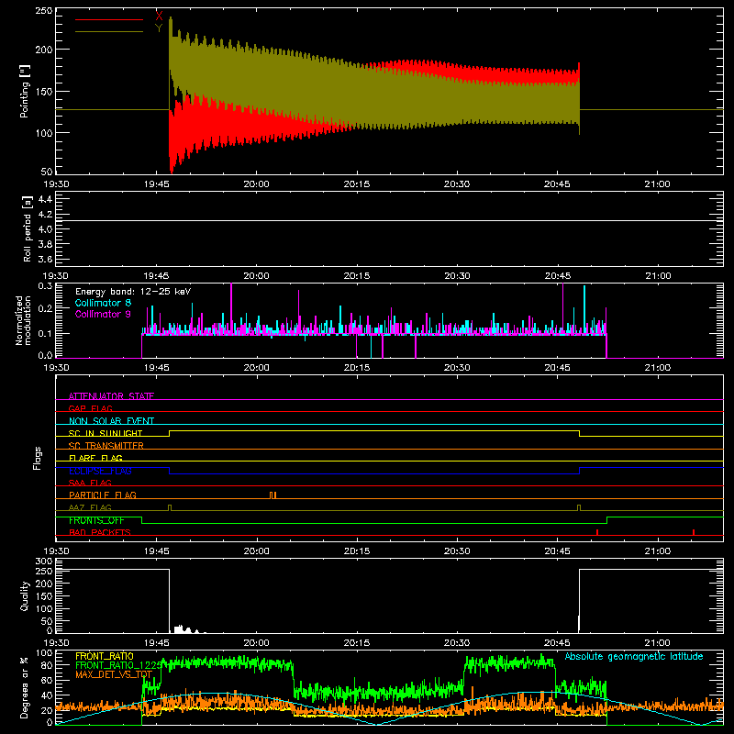
Task: Click the 0.3 tick on the Normalized modulation axis
Action: 45,285
